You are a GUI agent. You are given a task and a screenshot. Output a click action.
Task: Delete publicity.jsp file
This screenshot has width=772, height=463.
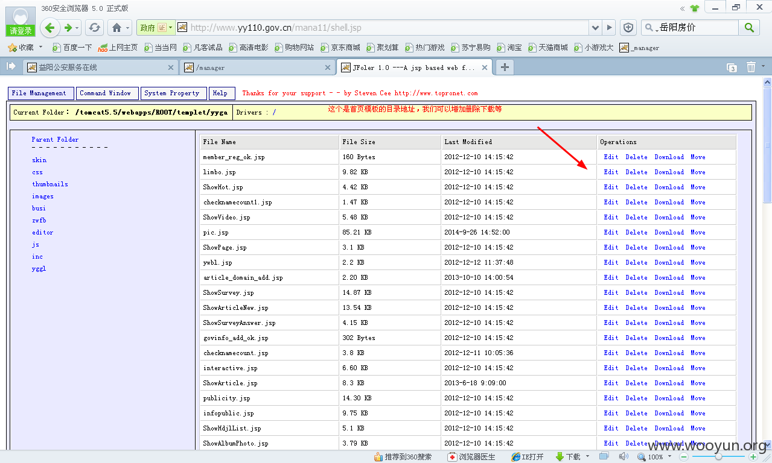coord(636,398)
